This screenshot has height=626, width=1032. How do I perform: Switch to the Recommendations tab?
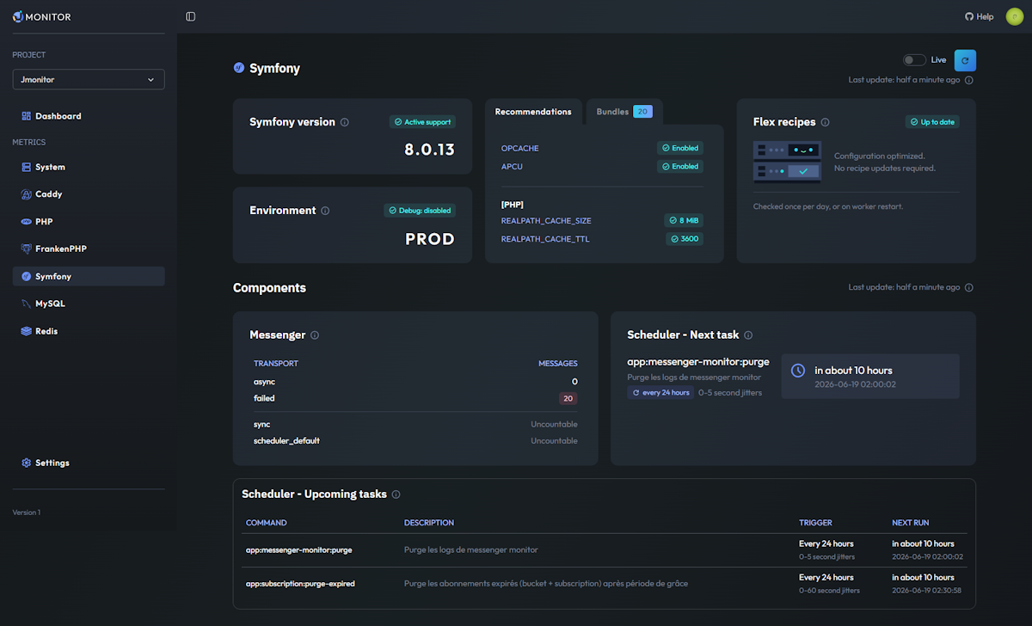pos(533,112)
